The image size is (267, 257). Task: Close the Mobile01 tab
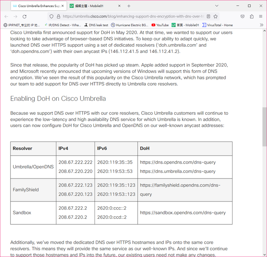(119, 6)
